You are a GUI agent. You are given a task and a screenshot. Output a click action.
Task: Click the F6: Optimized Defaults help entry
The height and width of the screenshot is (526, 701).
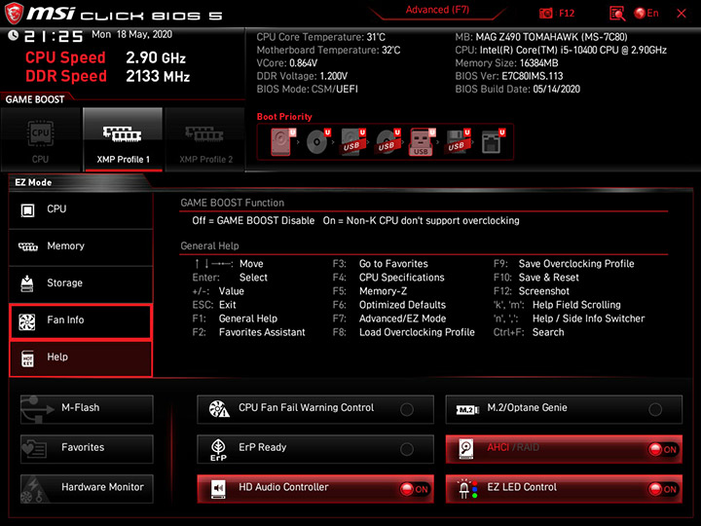[x=388, y=305]
